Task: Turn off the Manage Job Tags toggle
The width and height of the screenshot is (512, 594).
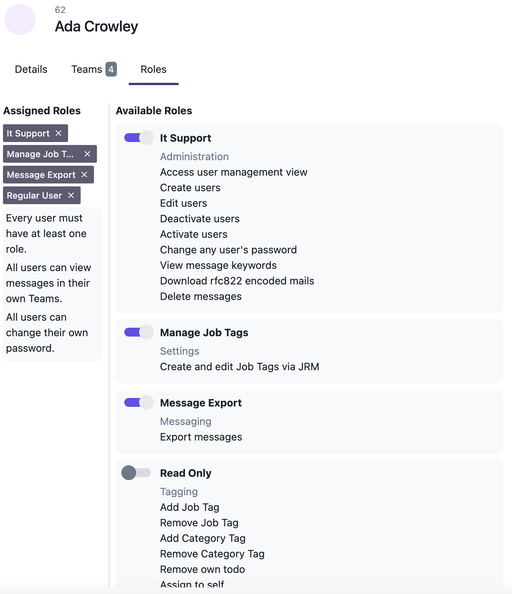Action: (139, 332)
